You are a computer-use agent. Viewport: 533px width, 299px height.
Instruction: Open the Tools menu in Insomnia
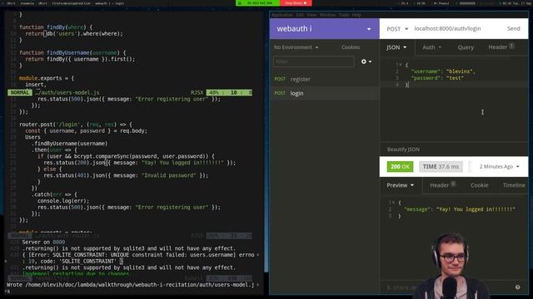click(x=344, y=15)
